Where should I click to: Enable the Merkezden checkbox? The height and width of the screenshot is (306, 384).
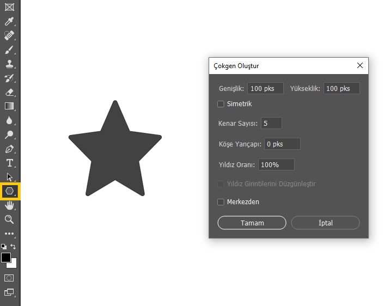click(221, 202)
